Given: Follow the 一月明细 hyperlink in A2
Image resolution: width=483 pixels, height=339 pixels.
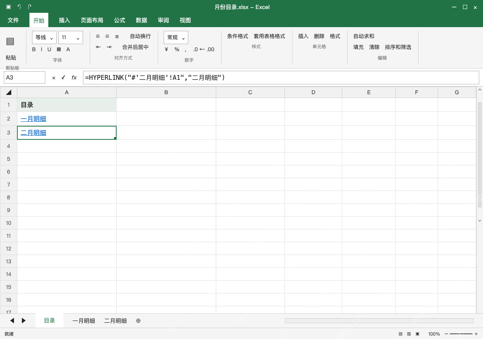Looking at the screenshot, I should [34, 119].
